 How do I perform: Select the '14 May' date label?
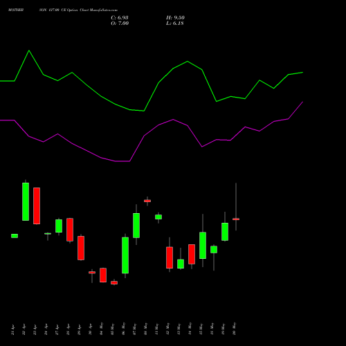point(190,329)
